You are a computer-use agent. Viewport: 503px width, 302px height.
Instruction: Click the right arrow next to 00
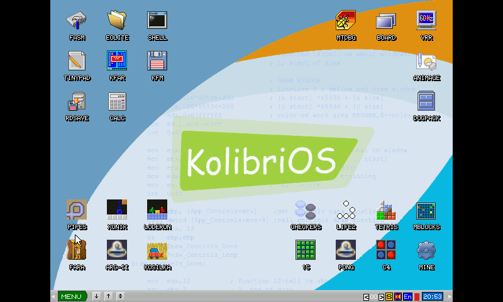381,296
